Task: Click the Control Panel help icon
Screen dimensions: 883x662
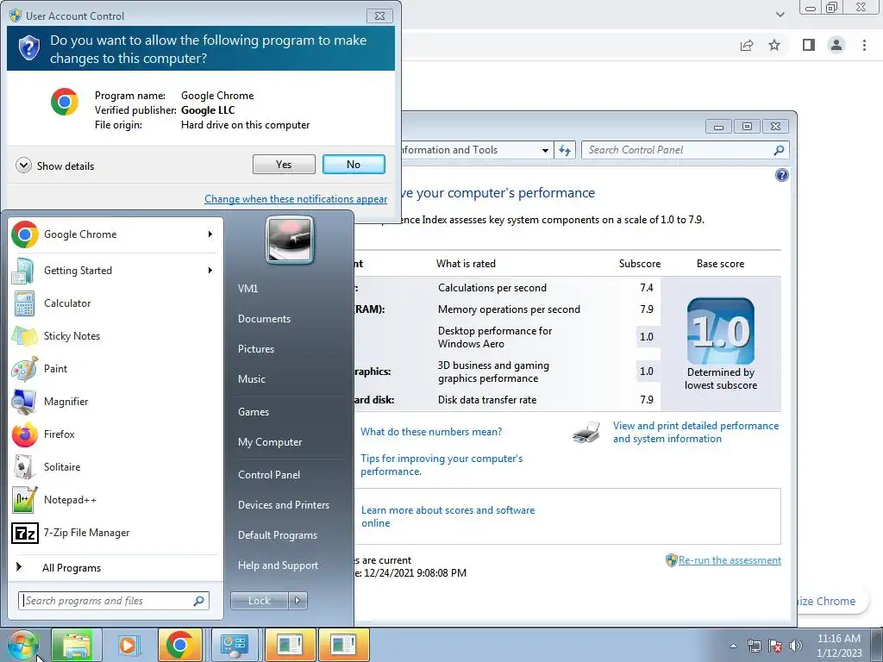Action: 781,175
